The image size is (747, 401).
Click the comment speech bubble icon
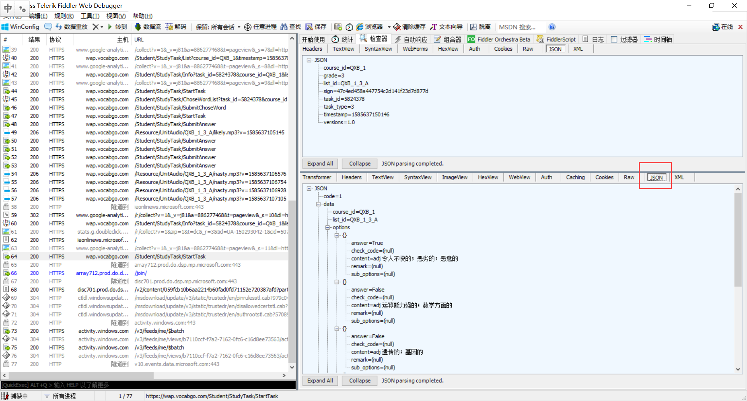coord(48,27)
